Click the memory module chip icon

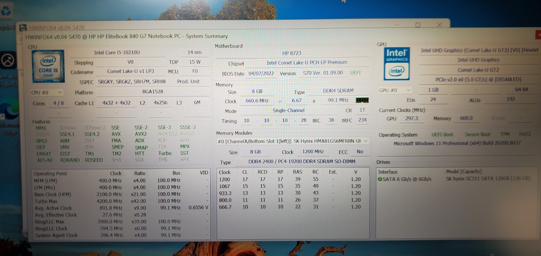click(362, 100)
